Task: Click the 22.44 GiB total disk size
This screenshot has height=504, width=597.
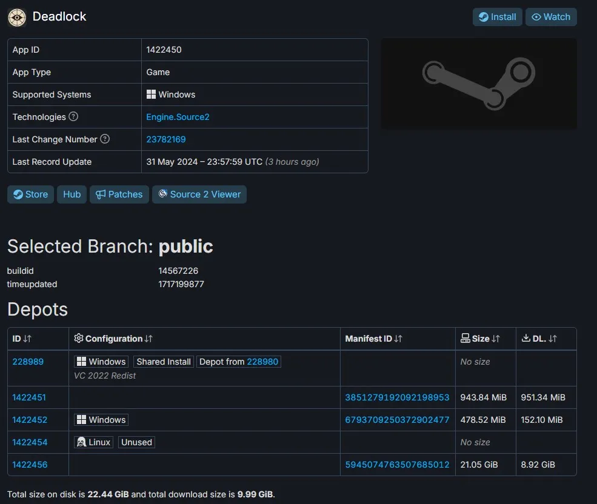Action: click(108, 494)
